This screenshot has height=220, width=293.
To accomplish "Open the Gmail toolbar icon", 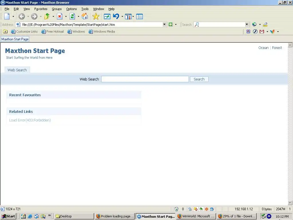I will pos(262,32).
